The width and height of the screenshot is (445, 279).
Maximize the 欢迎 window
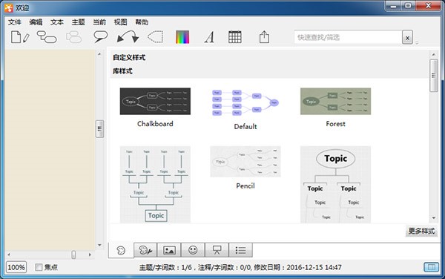click(x=408, y=6)
